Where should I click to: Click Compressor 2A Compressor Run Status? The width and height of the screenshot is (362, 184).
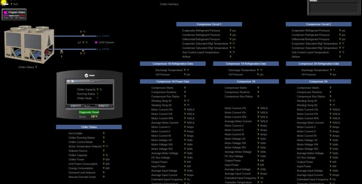pos(314,96)
